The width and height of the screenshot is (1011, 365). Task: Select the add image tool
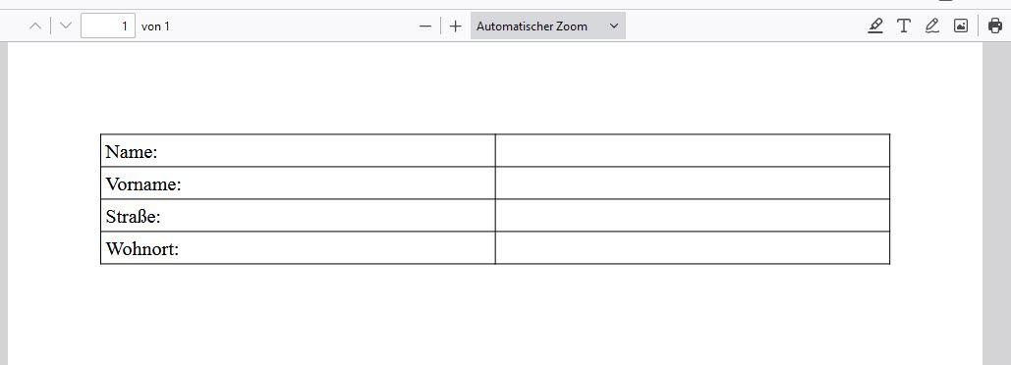tap(961, 26)
